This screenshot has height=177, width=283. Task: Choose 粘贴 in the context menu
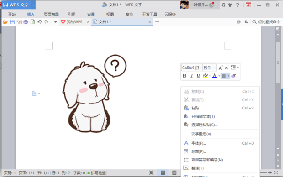tap(220, 108)
